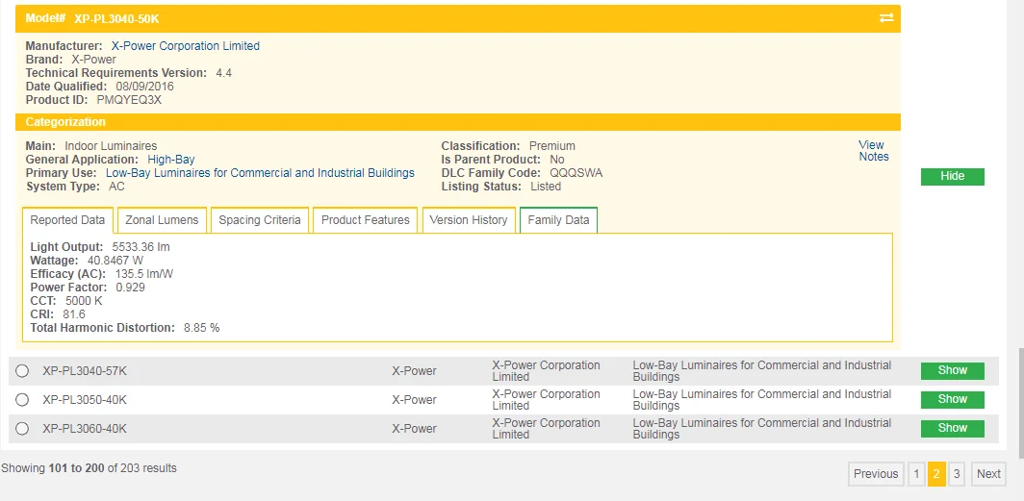Jump to results page 1
Screen dimensions: 1024x501
pyautogui.click(x=916, y=474)
